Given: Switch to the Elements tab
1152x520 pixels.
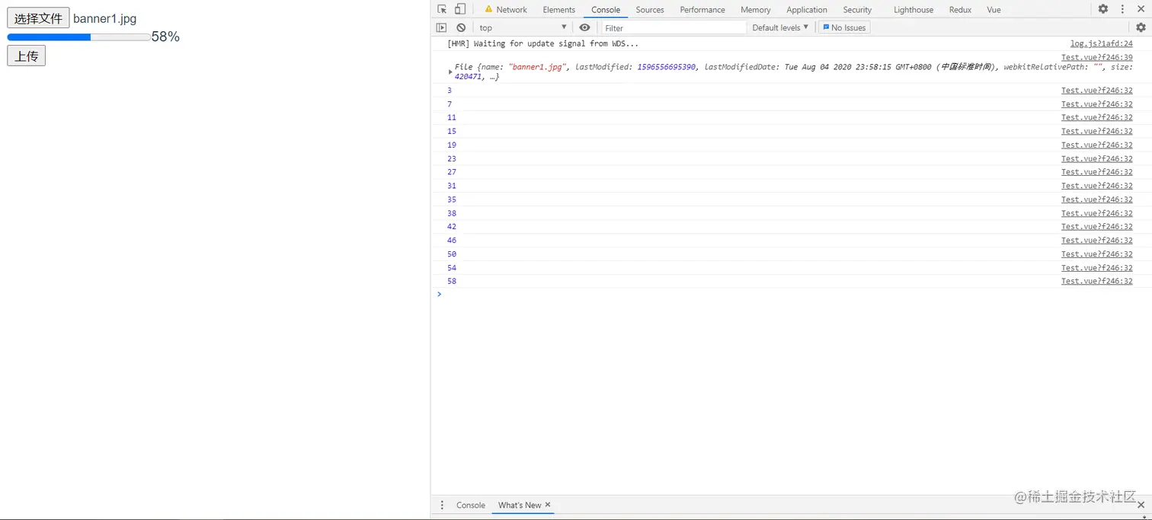Looking at the screenshot, I should 559,10.
